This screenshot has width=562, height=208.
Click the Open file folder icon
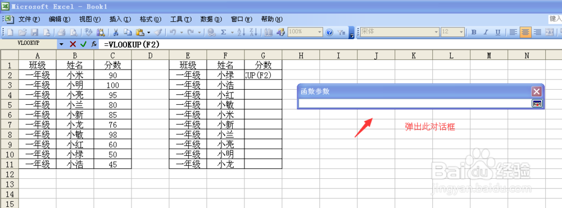pos(22,32)
